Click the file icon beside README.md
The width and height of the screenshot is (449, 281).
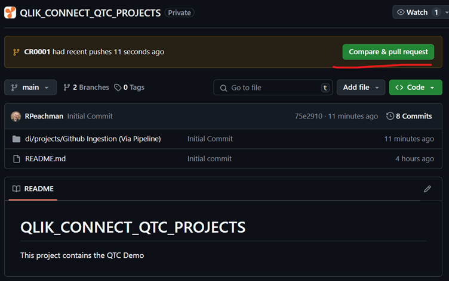tap(17, 159)
